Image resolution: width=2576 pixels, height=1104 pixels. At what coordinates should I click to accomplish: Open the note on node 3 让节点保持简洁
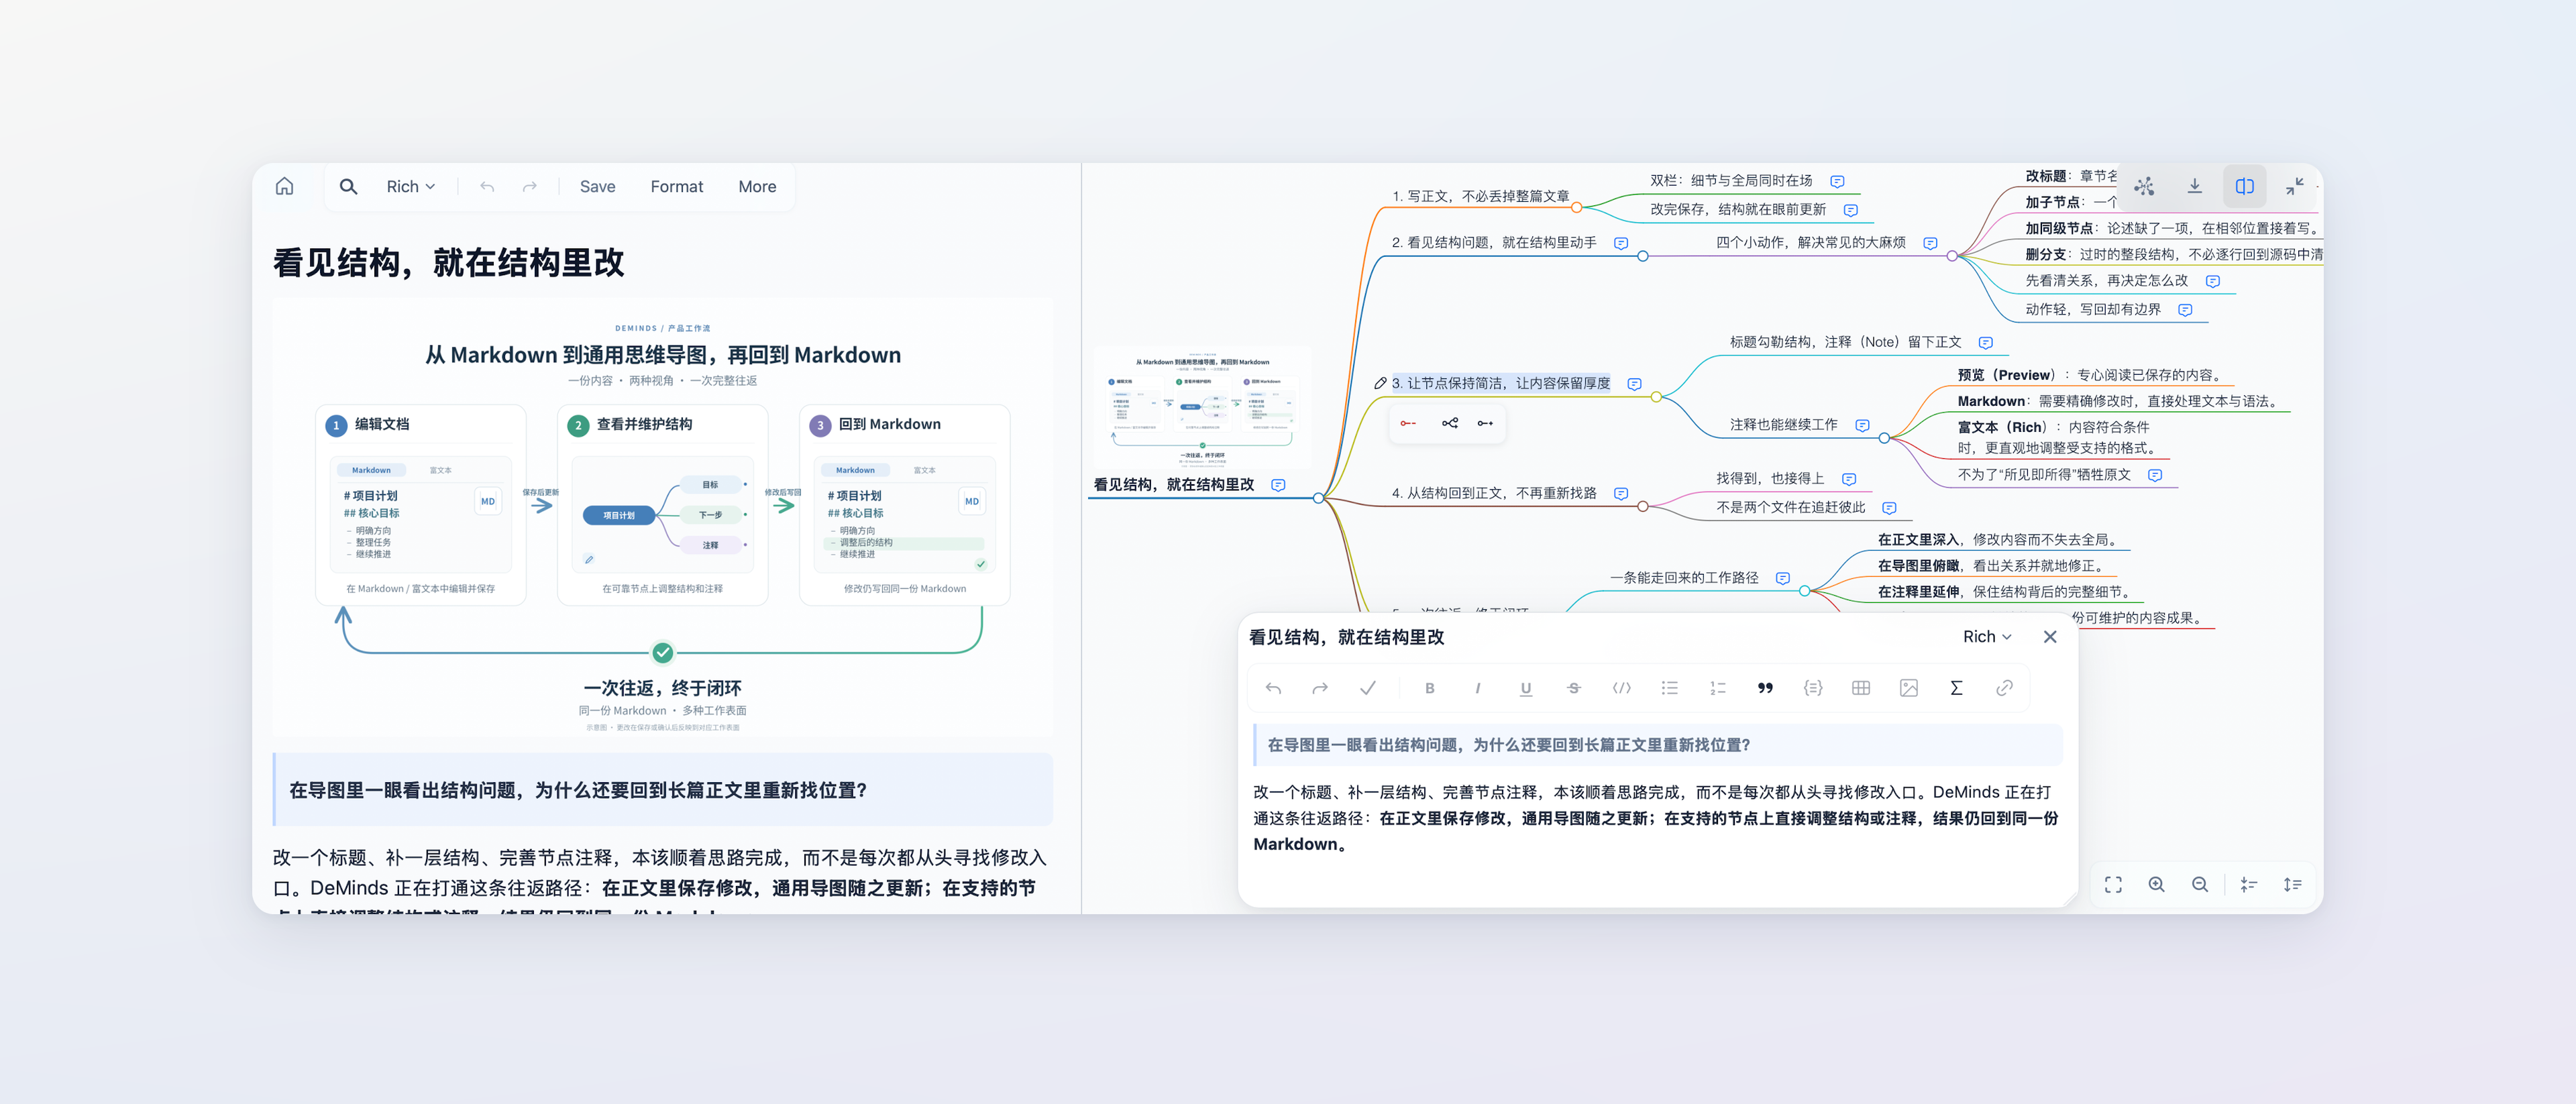point(1634,384)
